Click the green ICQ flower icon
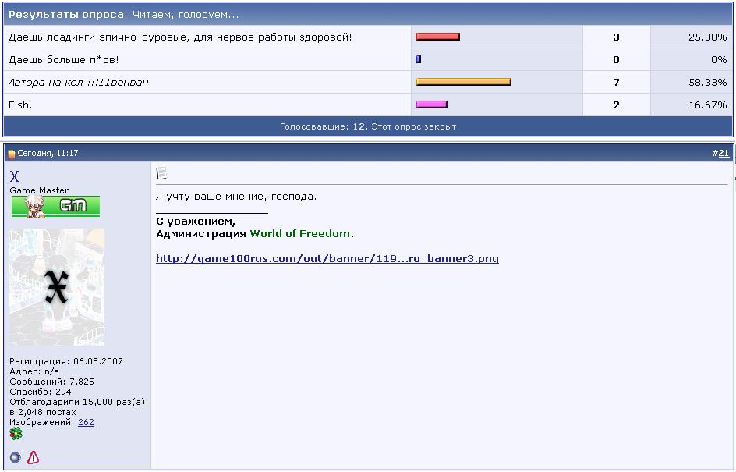 pyautogui.click(x=16, y=434)
